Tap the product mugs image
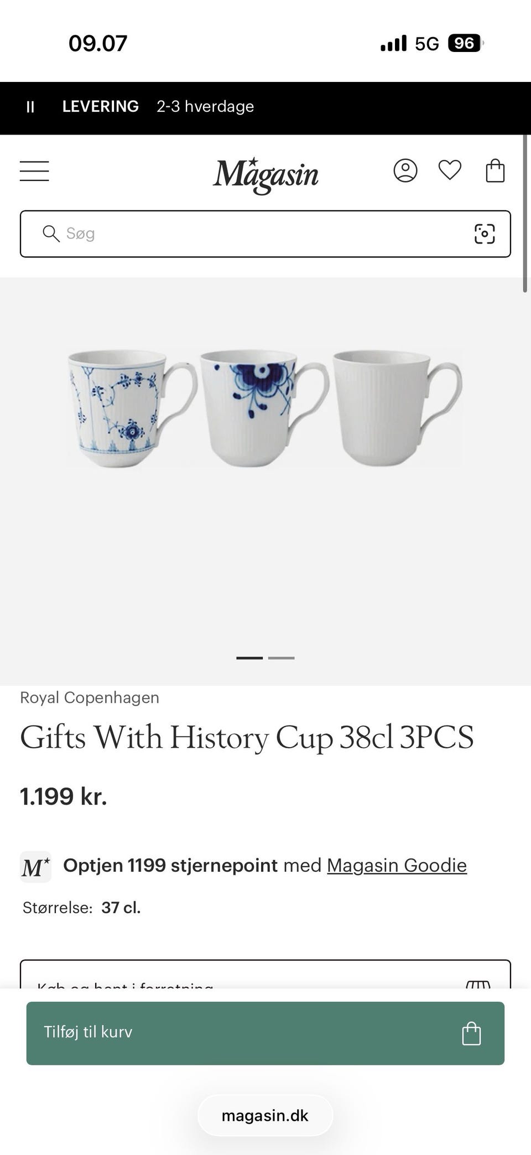 (265, 408)
